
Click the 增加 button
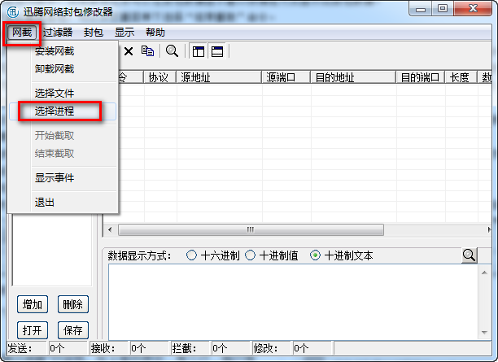[x=33, y=304]
